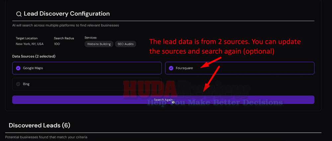Viewport: 332px width, 141px height.
Task: Click the Bing unchecked circle icon
Action: tap(18, 84)
